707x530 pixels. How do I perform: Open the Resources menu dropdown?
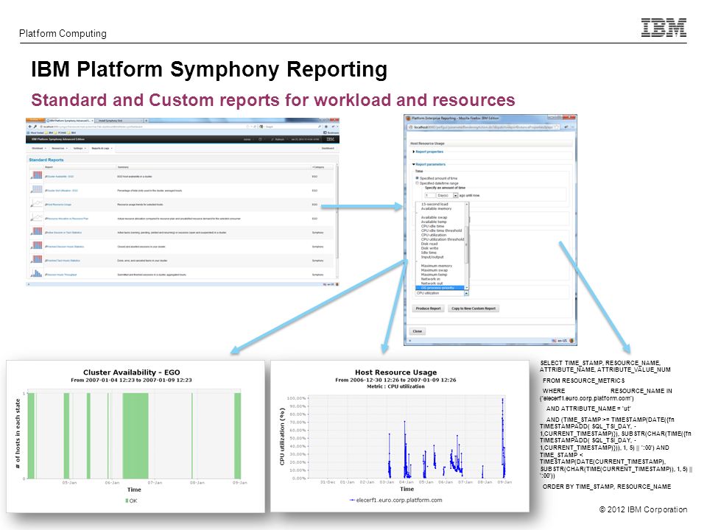coord(59,148)
